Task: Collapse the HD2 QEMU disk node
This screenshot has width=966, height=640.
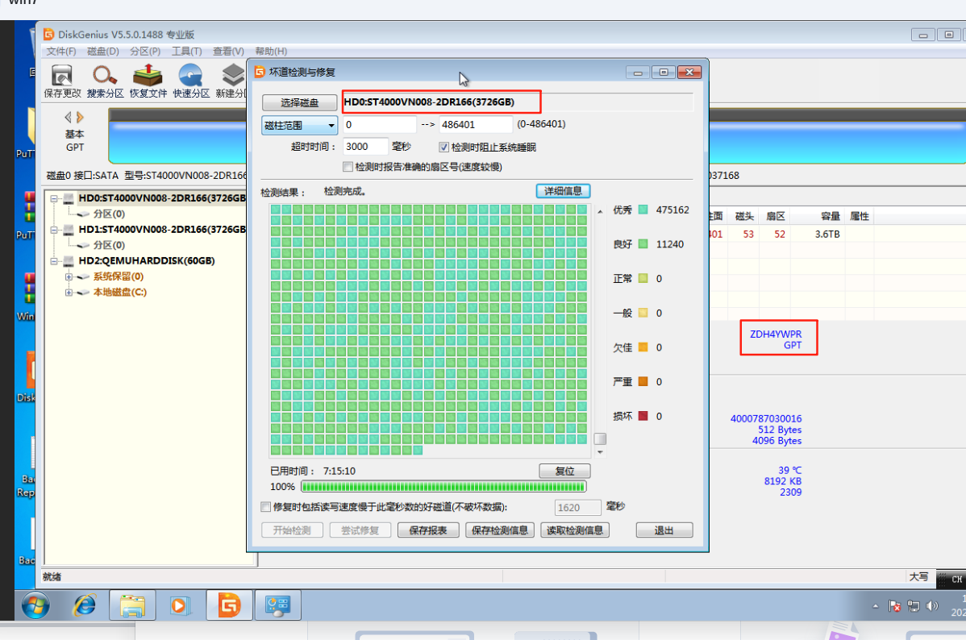Action: (54, 261)
